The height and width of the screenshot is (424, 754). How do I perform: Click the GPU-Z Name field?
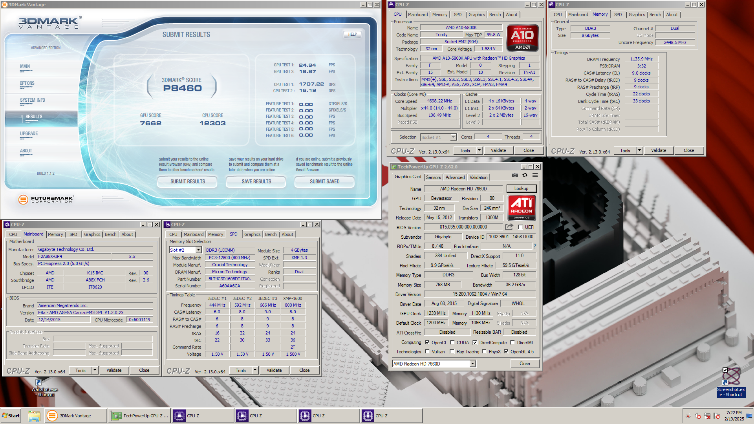click(x=463, y=189)
